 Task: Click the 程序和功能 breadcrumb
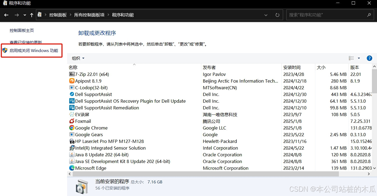coord(123,15)
